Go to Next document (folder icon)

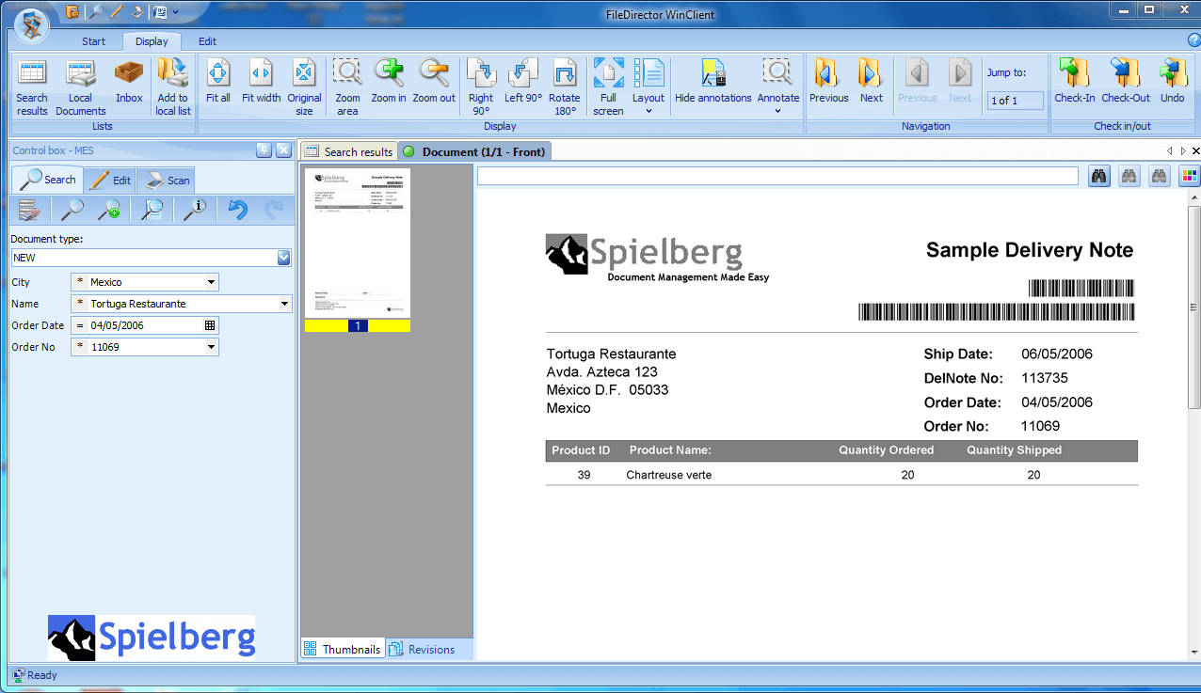pos(872,81)
